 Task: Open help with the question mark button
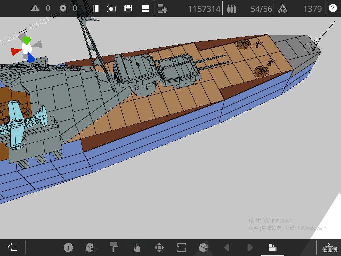(x=333, y=8)
